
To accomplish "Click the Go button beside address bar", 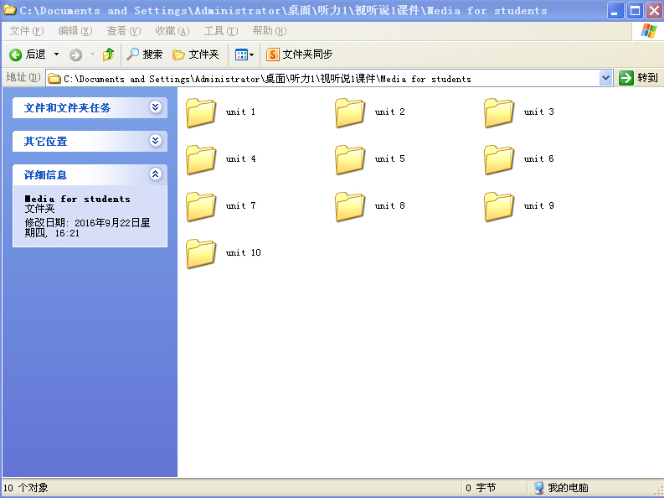I will pyautogui.click(x=639, y=78).
